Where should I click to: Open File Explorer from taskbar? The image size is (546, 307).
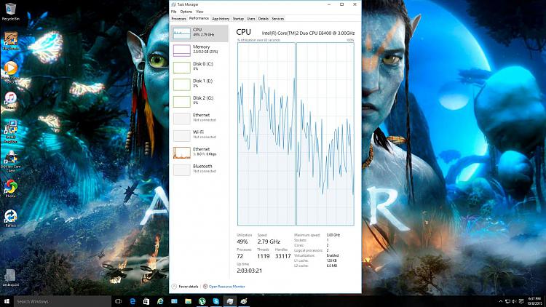click(x=188, y=301)
